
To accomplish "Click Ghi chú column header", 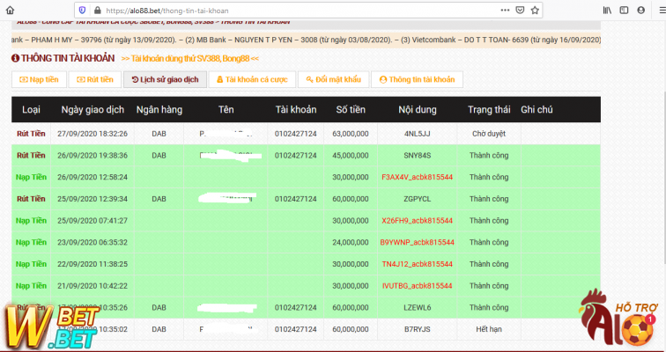I will click(536, 109).
